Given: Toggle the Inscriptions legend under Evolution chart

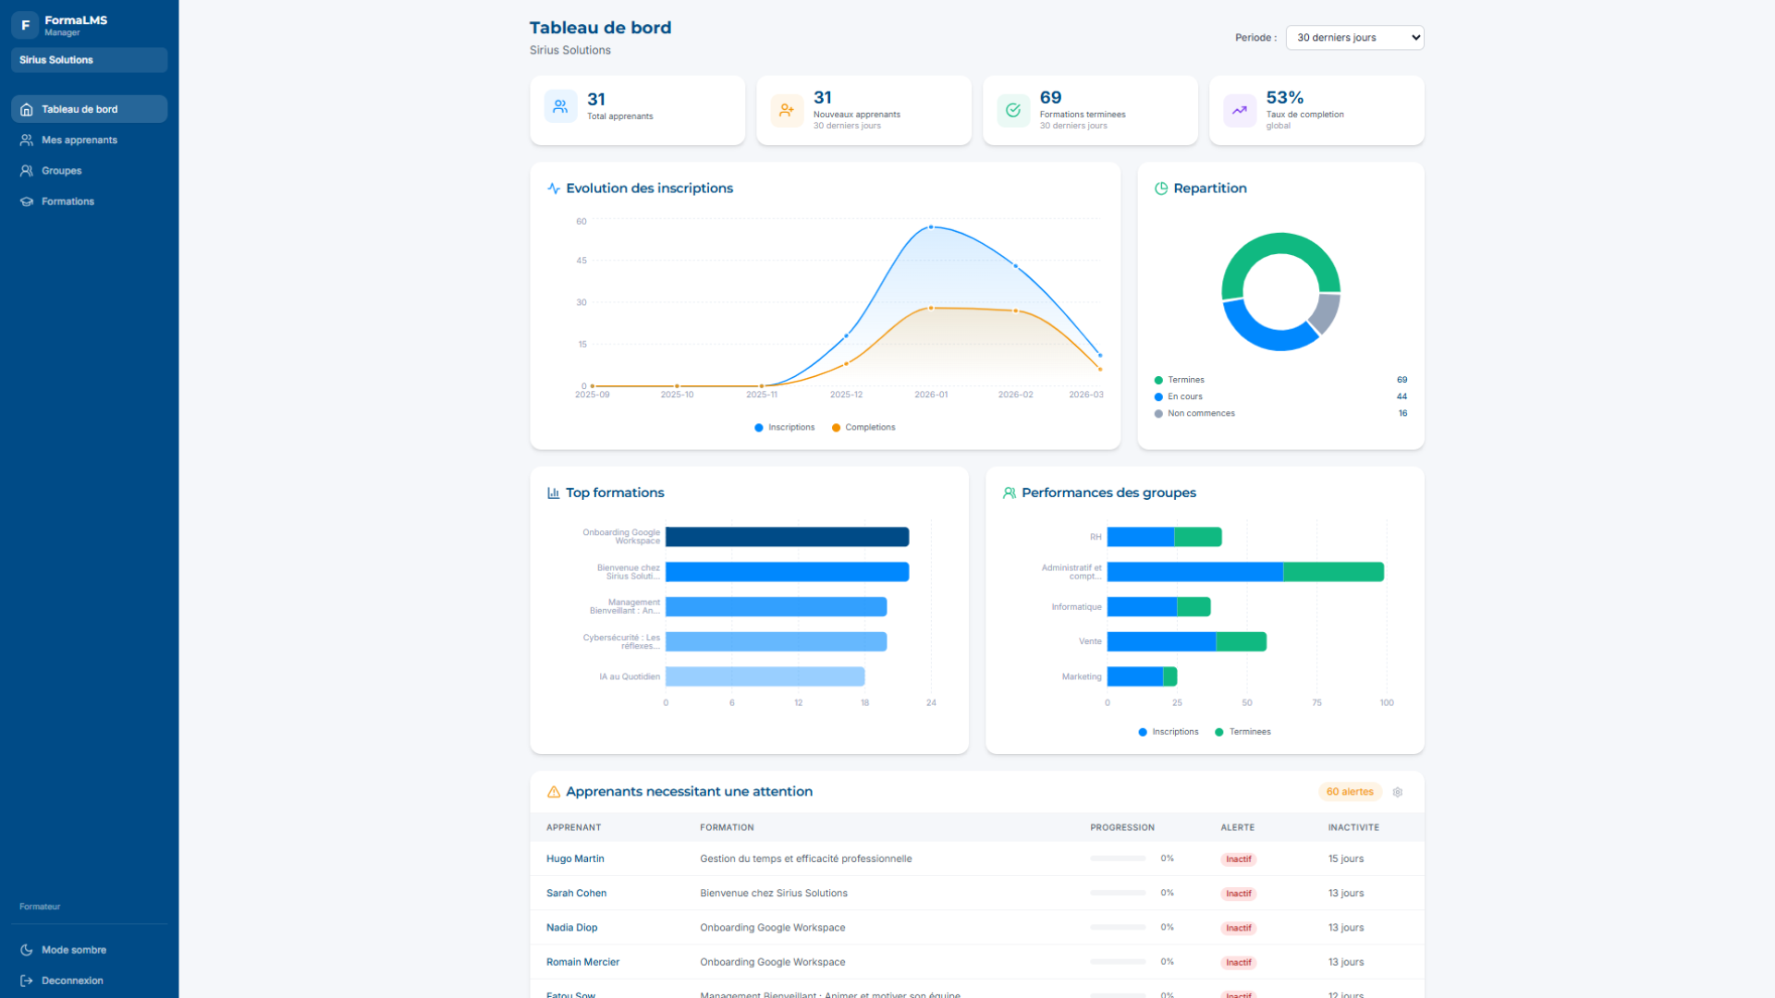Looking at the screenshot, I should click(x=784, y=427).
